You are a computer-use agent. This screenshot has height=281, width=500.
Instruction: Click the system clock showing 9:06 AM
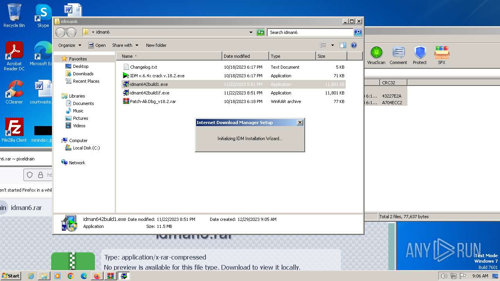point(480,276)
